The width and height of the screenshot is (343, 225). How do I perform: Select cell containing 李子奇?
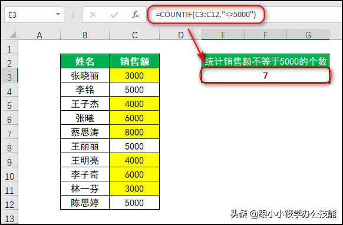(85, 174)
